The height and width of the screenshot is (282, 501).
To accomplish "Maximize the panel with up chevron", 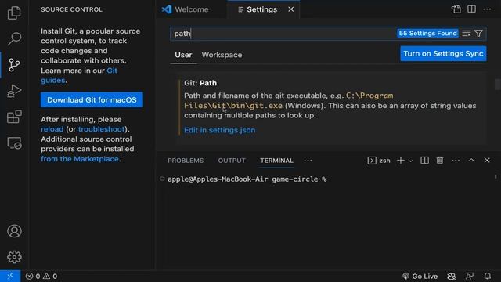I will pyautogui.click(x=471, y=161).
